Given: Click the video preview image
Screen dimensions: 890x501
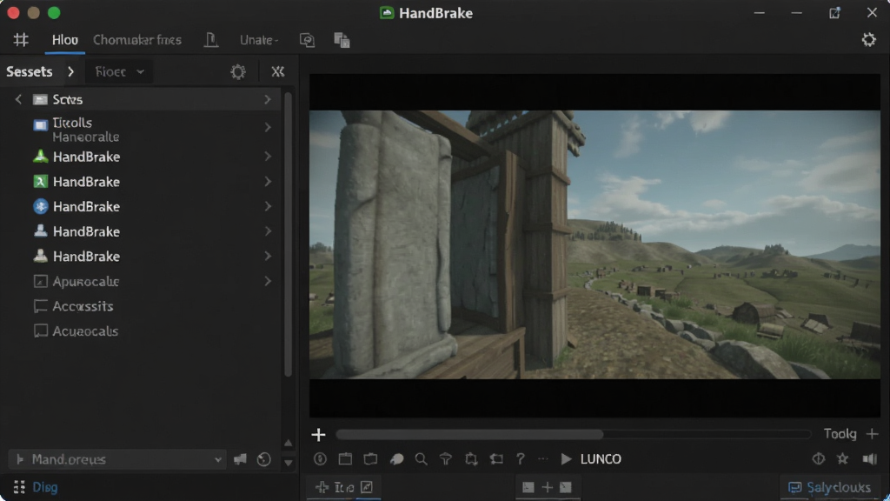Looking at the screenshot, I should point(594,244).
